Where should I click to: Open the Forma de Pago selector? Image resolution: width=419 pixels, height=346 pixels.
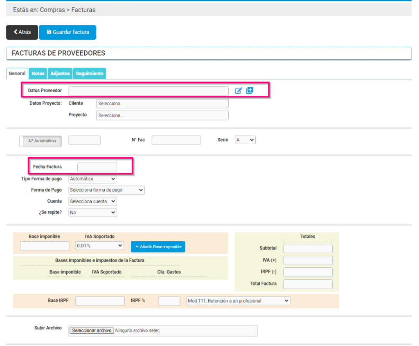pyautogui.click(x=106, y=190)
